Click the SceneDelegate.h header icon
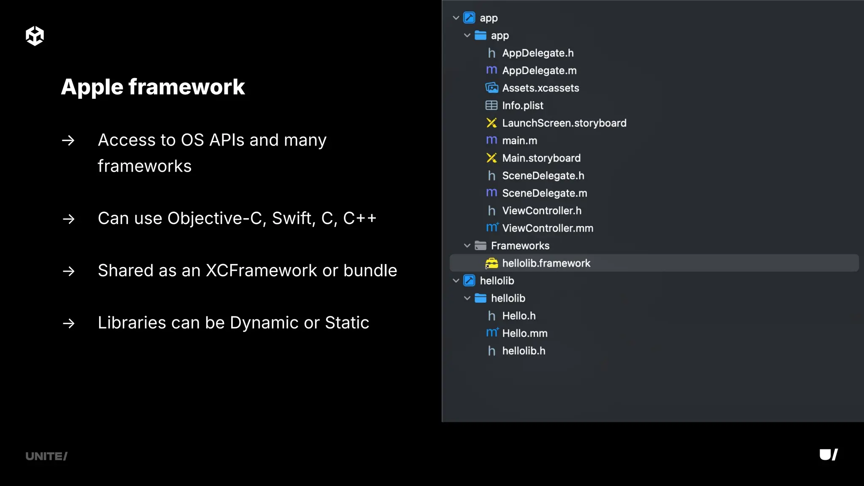The image size is (864, 486). pyautogui.click(x=491, y=175)
